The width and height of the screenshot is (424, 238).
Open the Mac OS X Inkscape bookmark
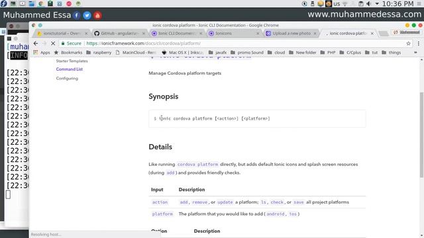click(x=183, y=52)
